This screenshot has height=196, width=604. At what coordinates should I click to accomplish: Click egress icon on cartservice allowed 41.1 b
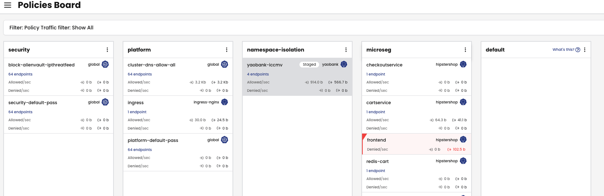click(x=454, y=120)
